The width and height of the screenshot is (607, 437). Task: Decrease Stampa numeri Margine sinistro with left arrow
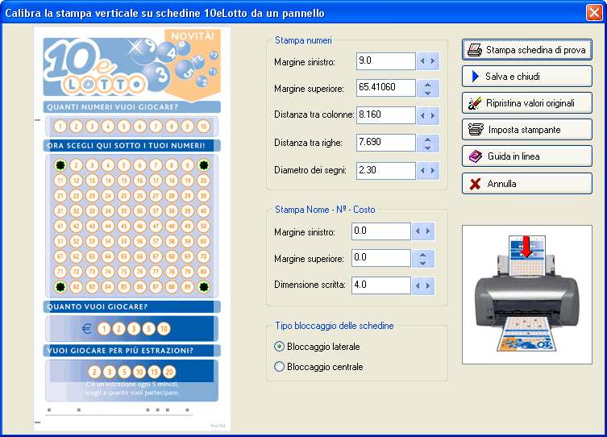[x=422, y=60]
